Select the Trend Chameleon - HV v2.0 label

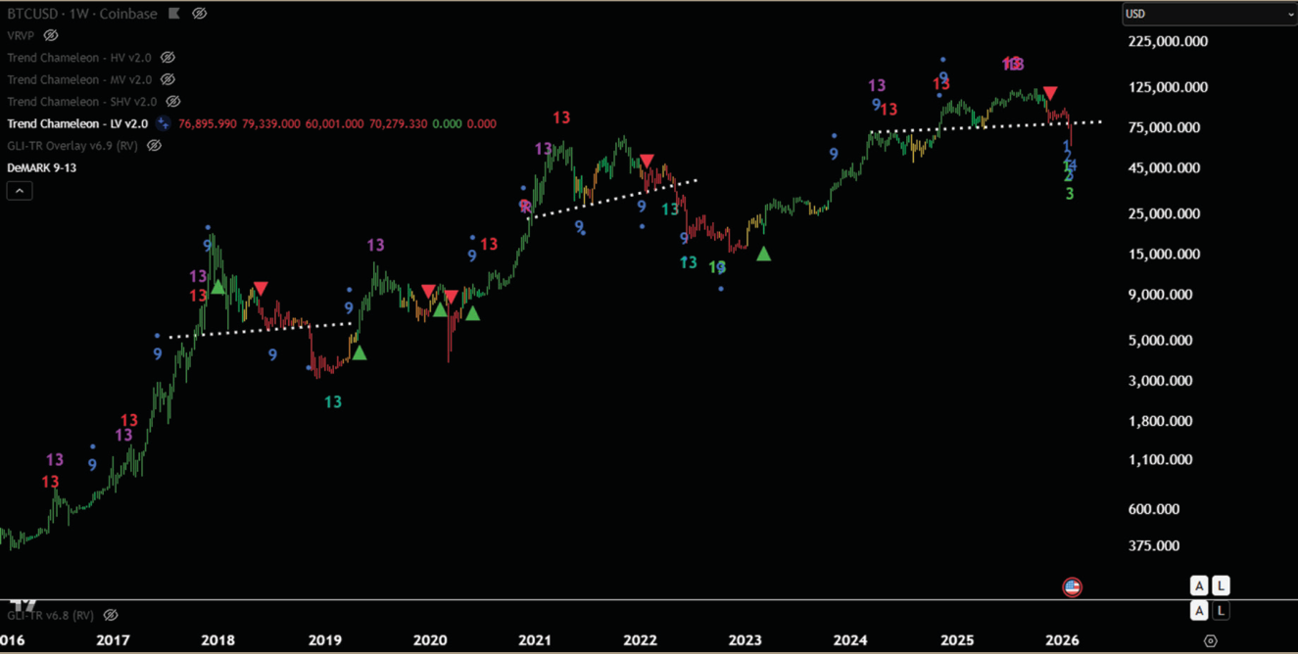point(79,58)
